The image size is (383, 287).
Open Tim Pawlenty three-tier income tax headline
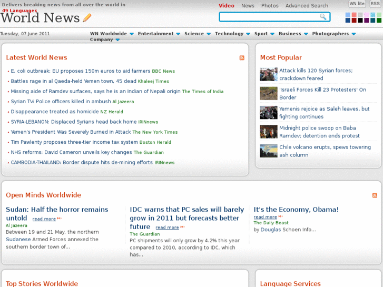74,142
